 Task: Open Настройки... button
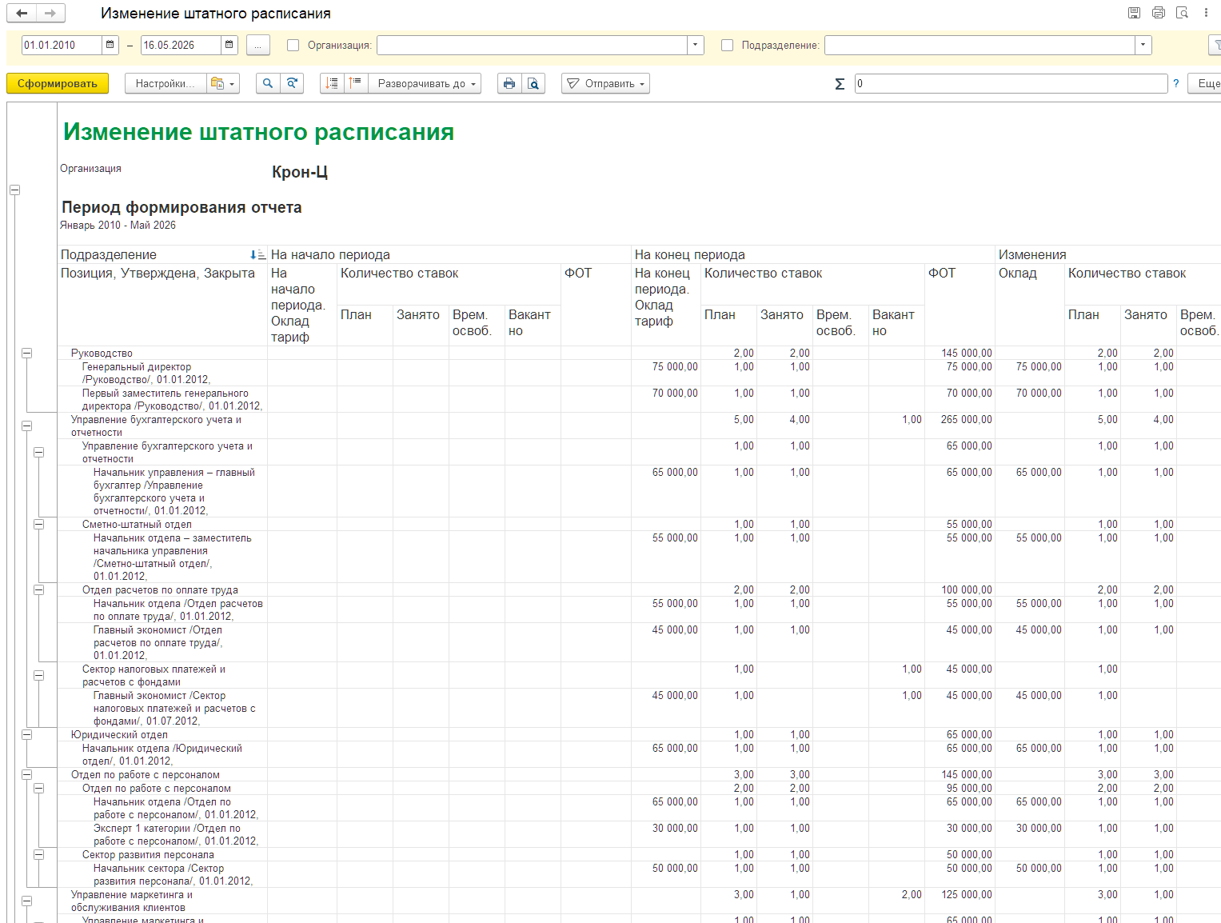[165, 83]
